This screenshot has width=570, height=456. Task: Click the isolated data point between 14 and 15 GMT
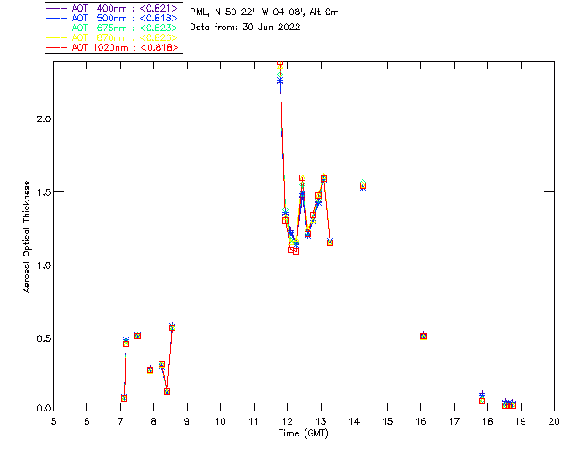(x=362, y=185)
